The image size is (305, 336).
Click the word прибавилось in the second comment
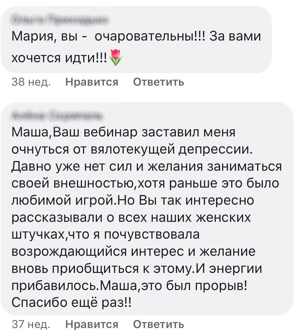(x=55, y=285)
